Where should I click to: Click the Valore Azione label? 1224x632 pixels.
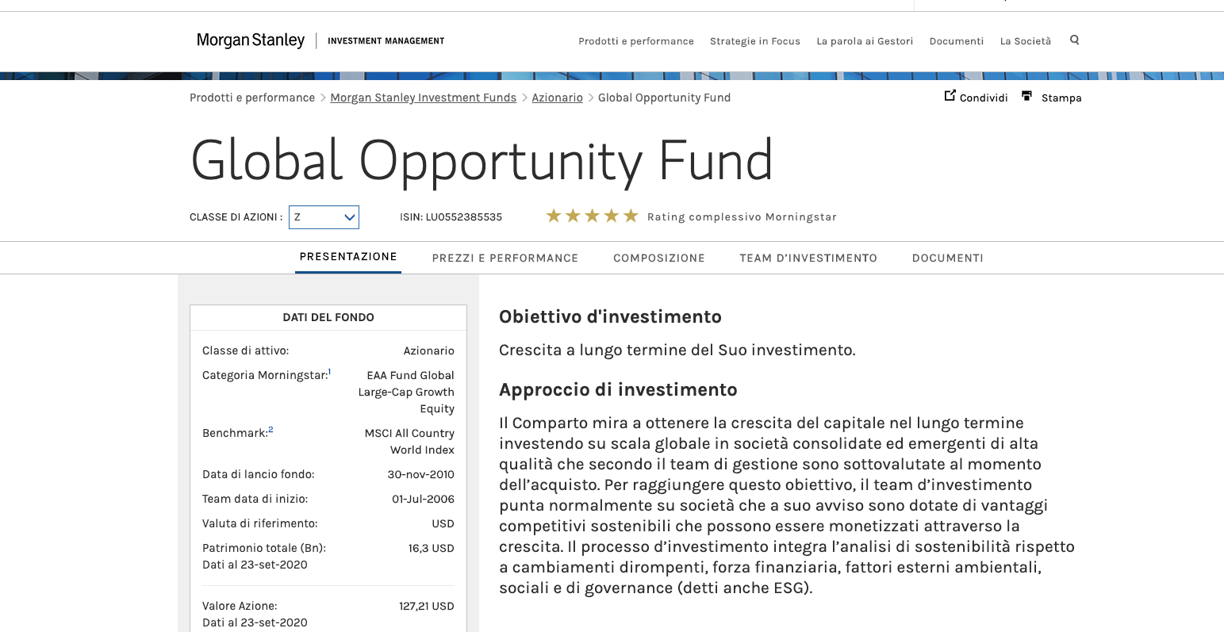[240, 606]
